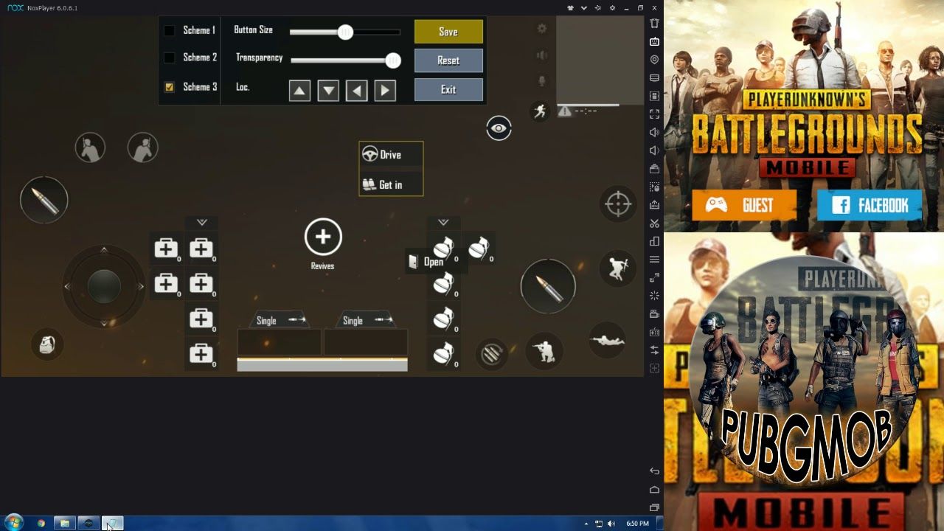Image resolution: width=944 pixels, height=531 pixels.
Task: Toggle the free-look eye button
Action: coord(499,128)
